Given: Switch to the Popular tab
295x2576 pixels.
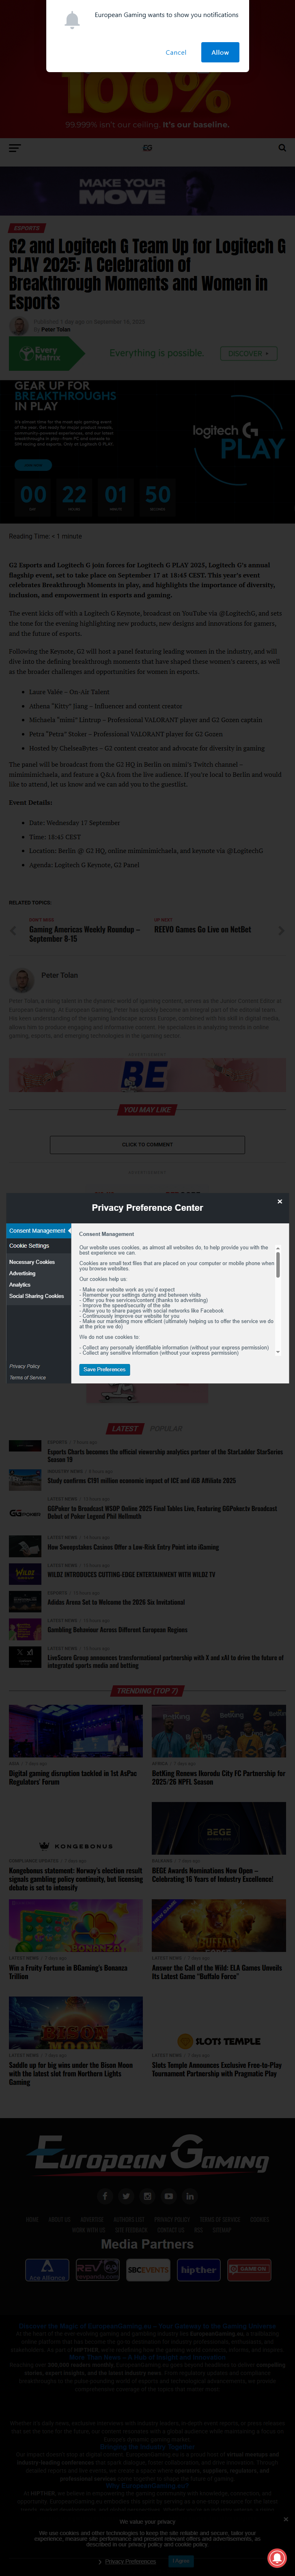Looking at the screenshot, I should [166, 1429].
